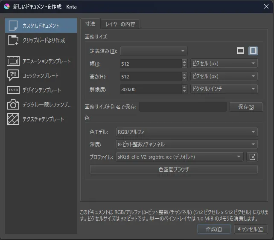The image size is (274, 240).
Task: Open クリップボードより作成 option
Action: (41, 40)
